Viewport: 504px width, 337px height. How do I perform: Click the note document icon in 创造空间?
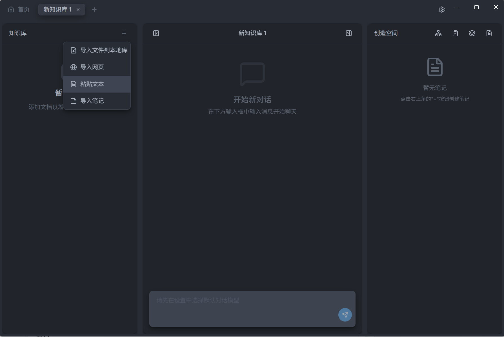tap(489, 33)
